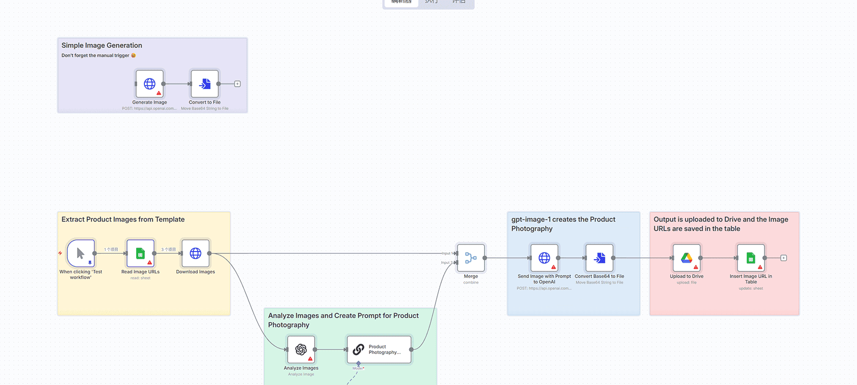Select the Upload to Drive node
Screen dimensions: 857x385
[x=687, y=258]
